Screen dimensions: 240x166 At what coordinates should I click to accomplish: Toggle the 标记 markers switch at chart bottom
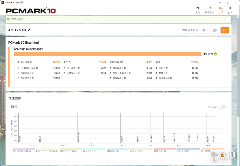coord(223,155)
